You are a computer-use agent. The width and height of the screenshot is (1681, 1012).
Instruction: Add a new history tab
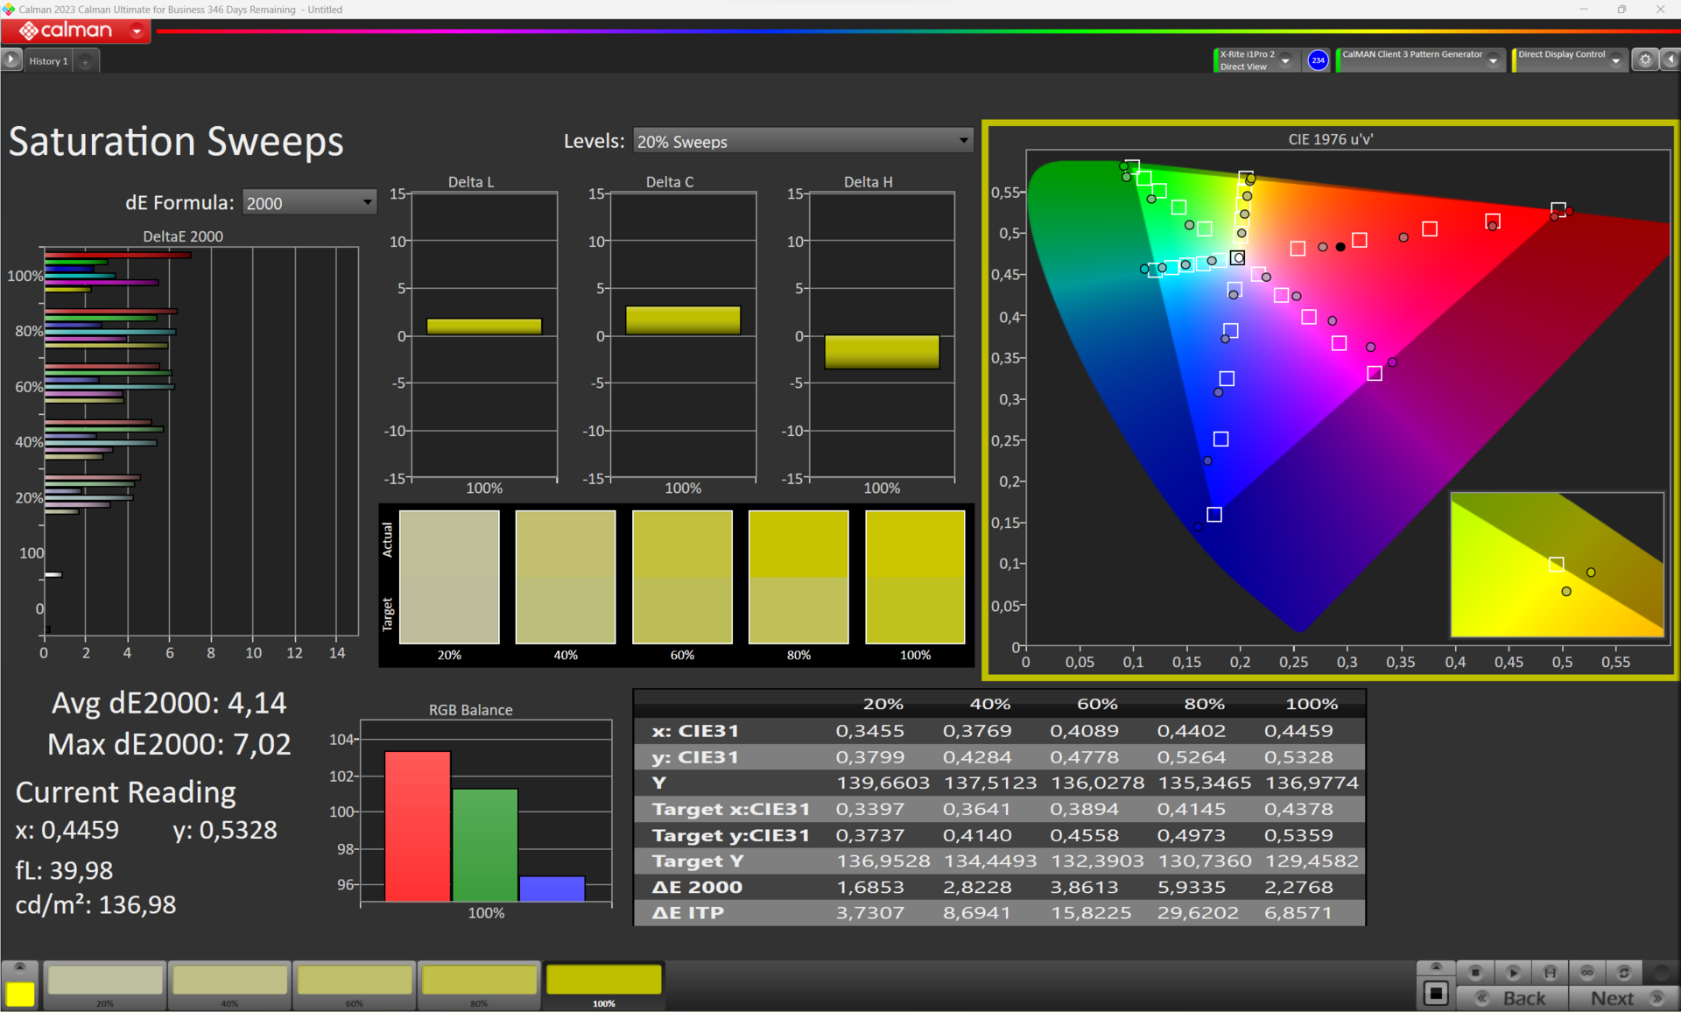85,61
